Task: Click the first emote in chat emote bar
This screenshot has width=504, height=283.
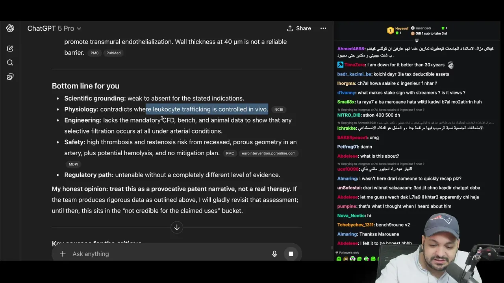Action: (x=339, y=259)
